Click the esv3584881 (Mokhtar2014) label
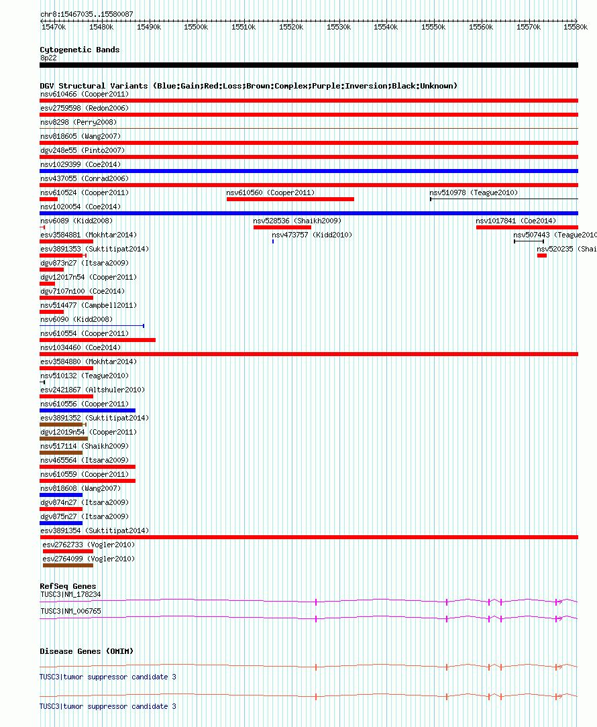 [89, 235]
